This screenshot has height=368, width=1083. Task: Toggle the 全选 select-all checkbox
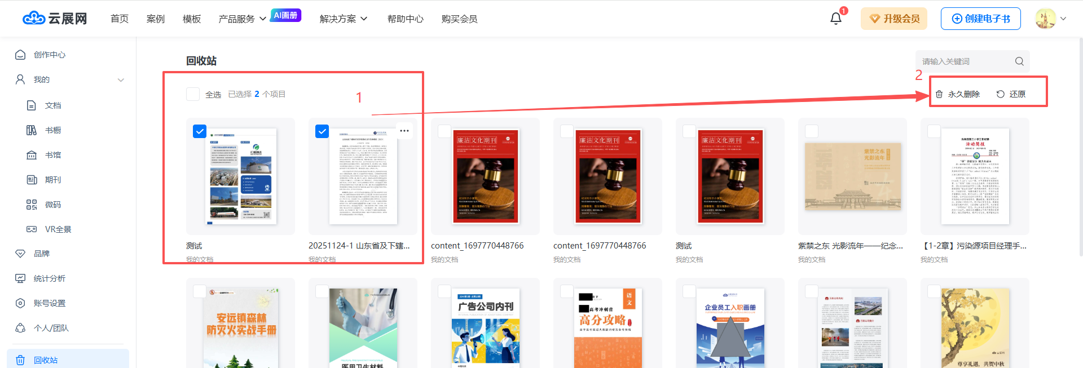[193, 94]
